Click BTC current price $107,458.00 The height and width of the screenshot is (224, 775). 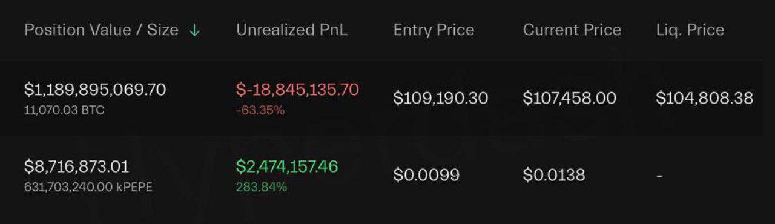click(570, 98)
